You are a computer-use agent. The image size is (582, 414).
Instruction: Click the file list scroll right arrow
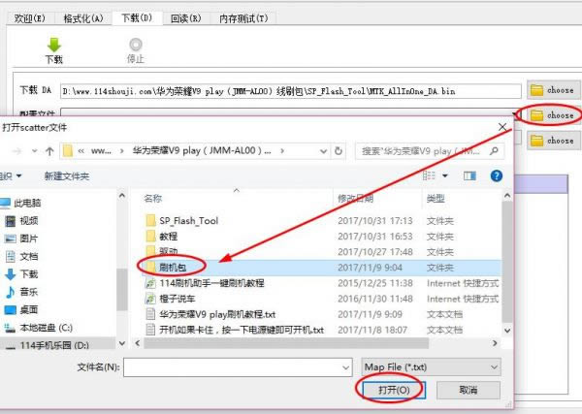(495, 343)
